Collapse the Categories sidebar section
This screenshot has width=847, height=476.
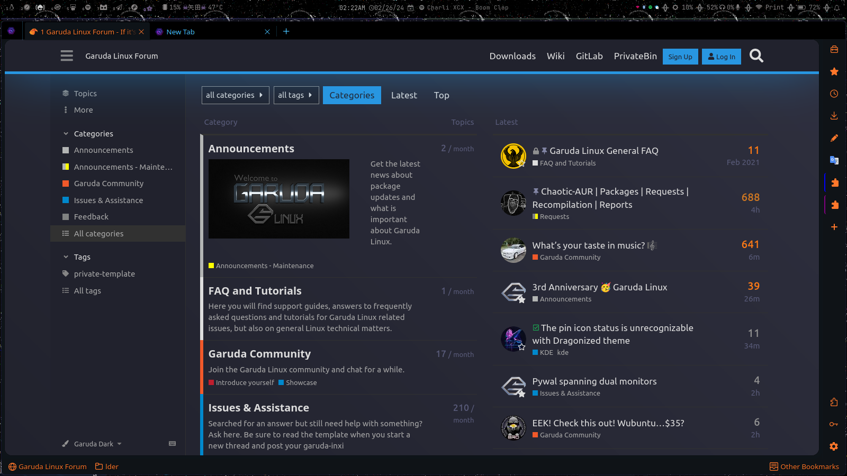coord(88,134)
